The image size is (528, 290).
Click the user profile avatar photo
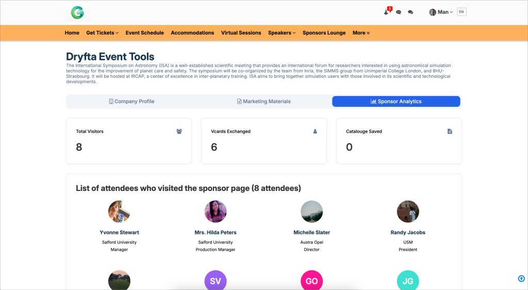[433, 12]
